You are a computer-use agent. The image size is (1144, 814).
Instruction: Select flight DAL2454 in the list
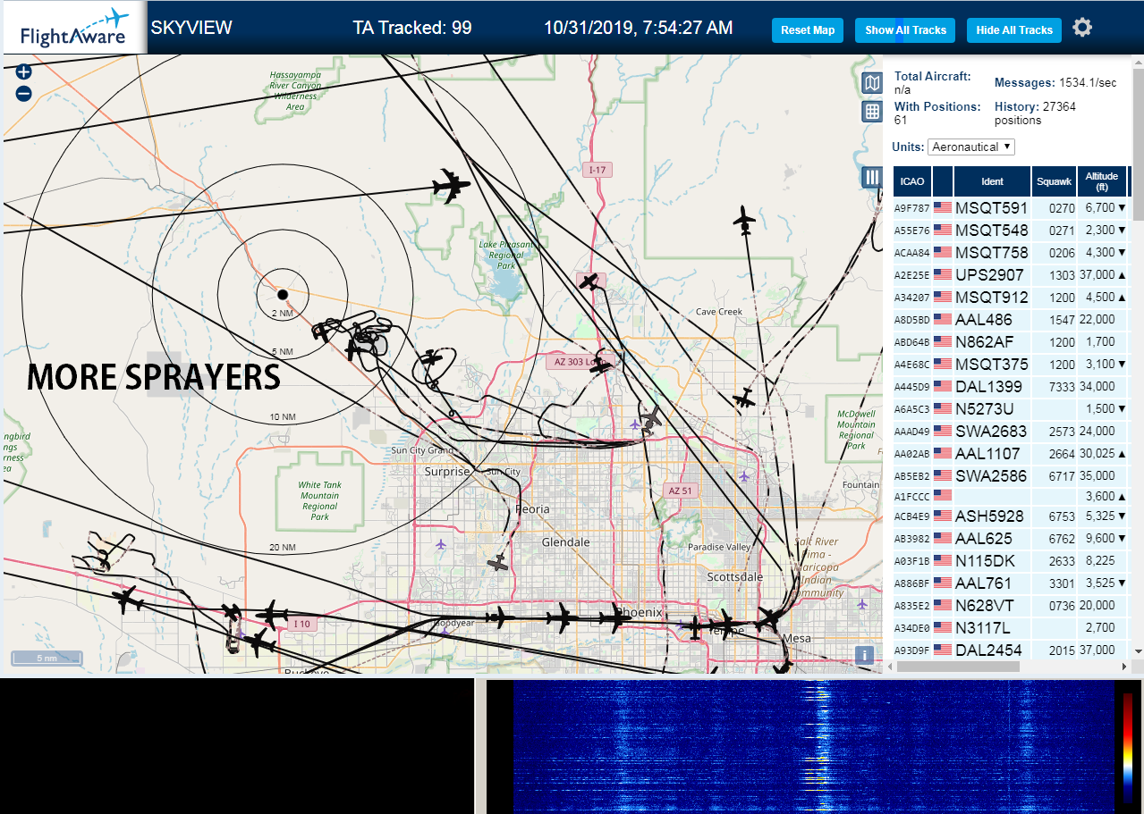[1011, 650]
